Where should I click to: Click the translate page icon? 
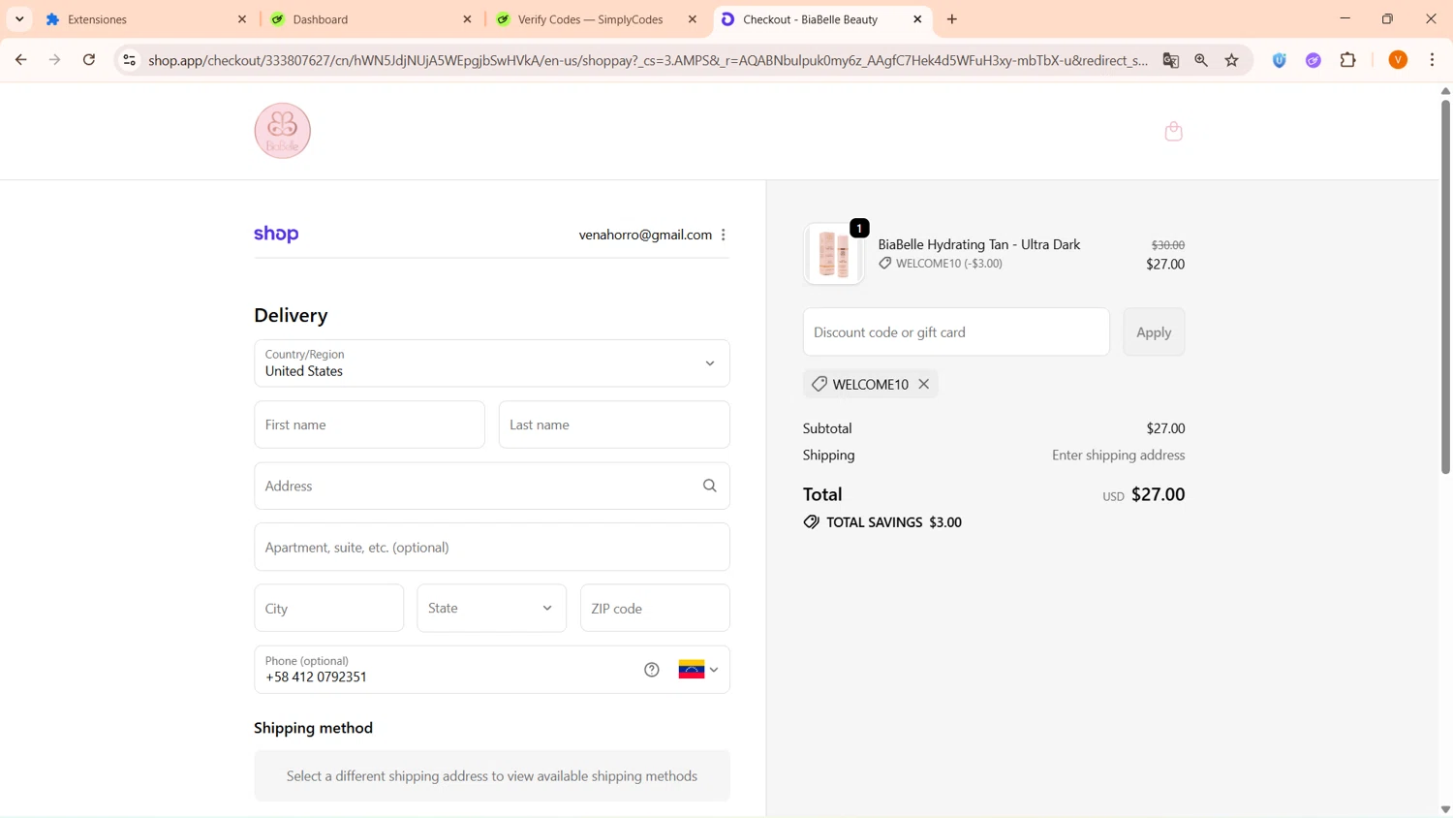[1171, 60]
